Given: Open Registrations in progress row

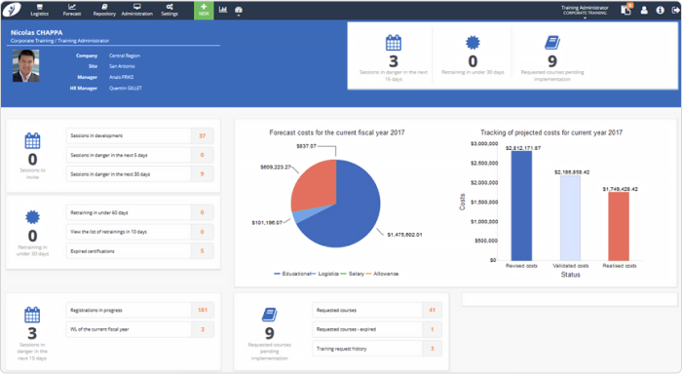Looking at the screenshot, I should [x=139, y=310].
